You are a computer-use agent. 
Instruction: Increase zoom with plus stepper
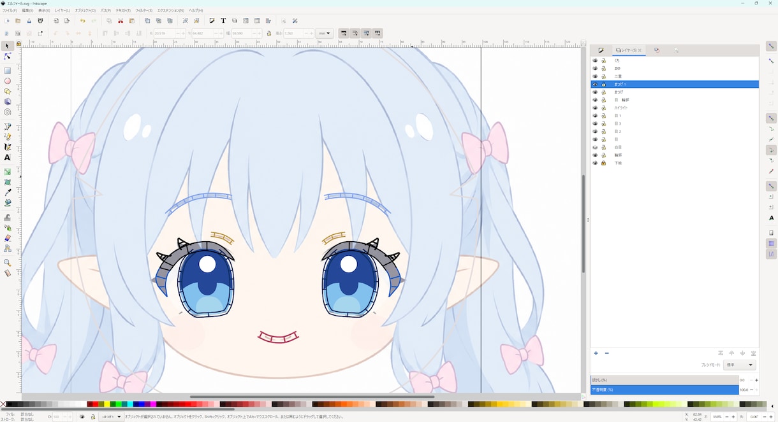coord(733,417)
